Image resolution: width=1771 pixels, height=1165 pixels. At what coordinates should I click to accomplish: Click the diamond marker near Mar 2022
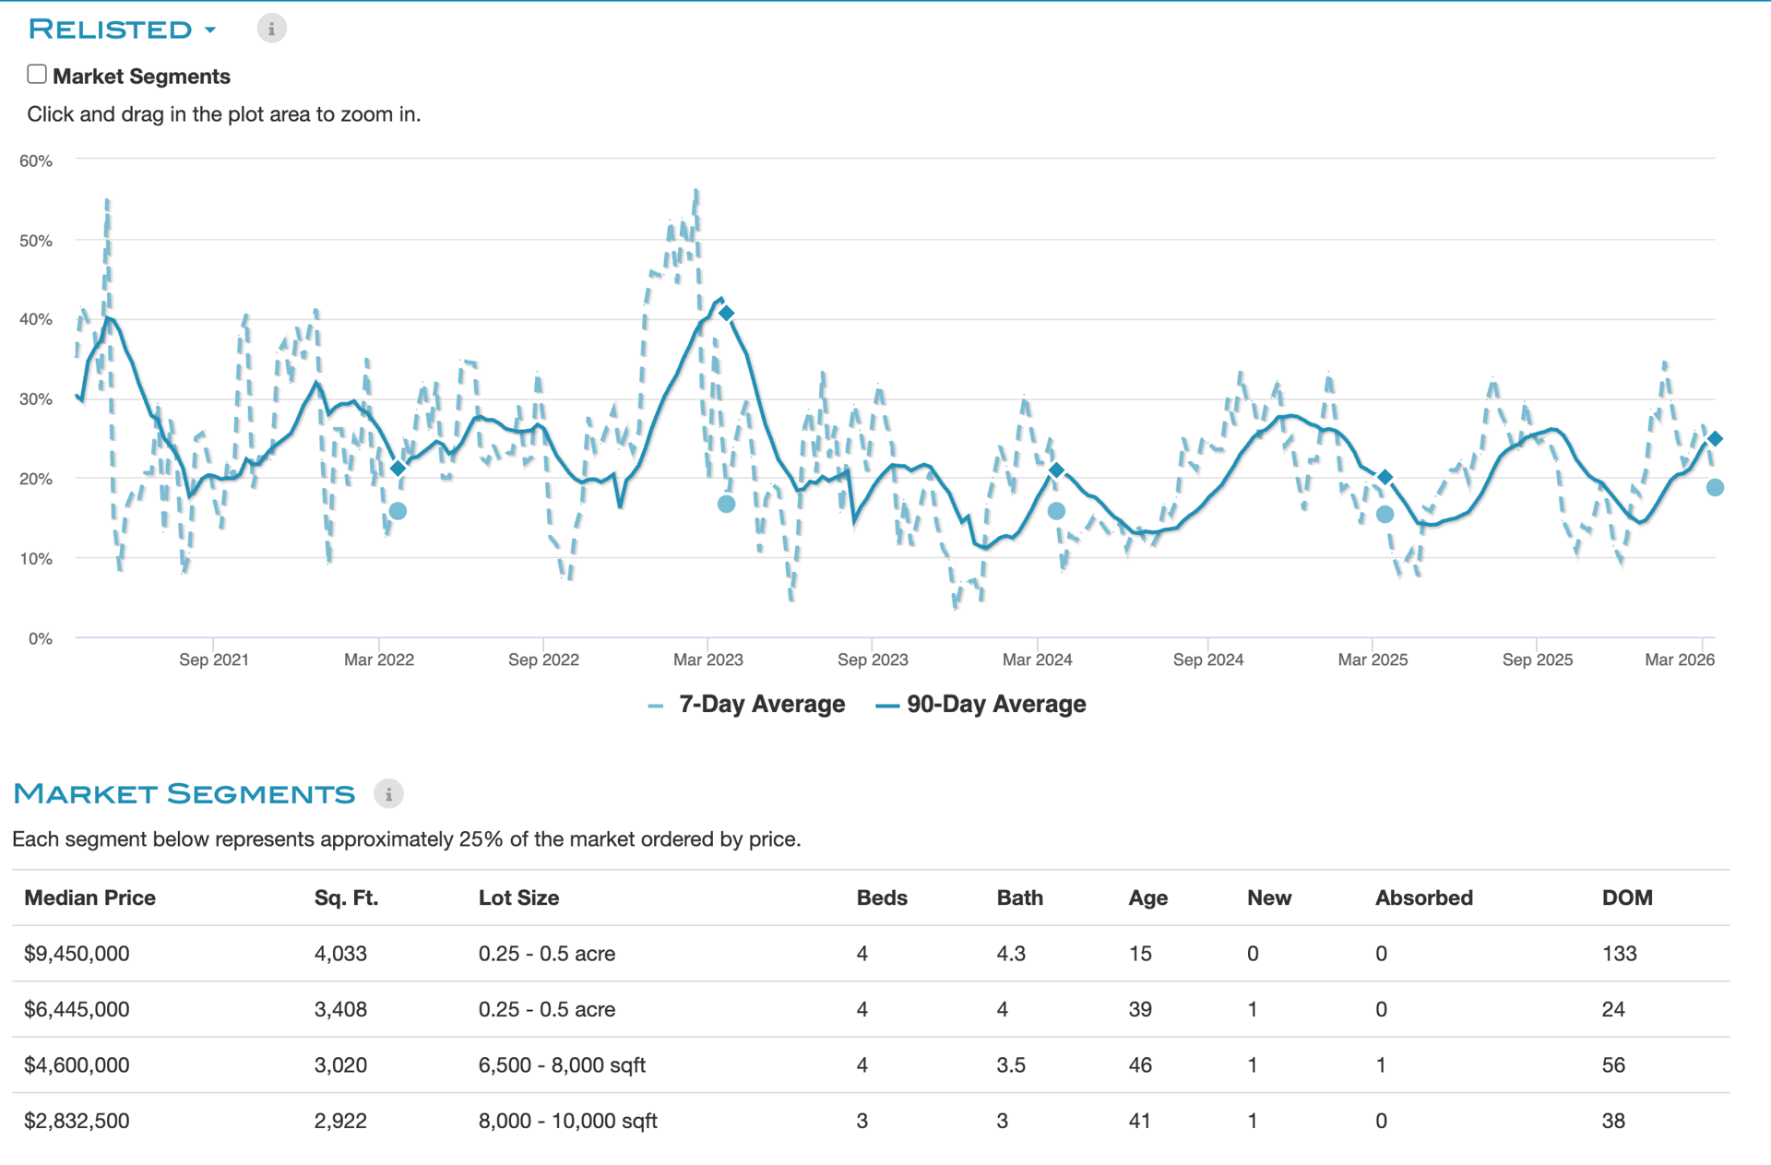tap(398, 468)
